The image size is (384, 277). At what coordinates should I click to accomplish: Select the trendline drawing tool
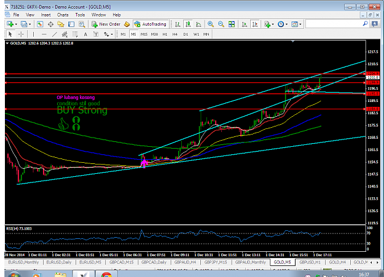[54, 34]
